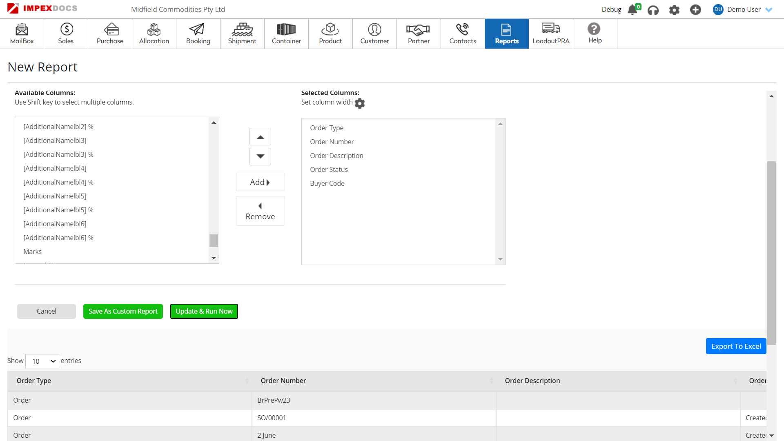Open the Container module icon
Screen dimensions: 784x441
coord(286,29)
